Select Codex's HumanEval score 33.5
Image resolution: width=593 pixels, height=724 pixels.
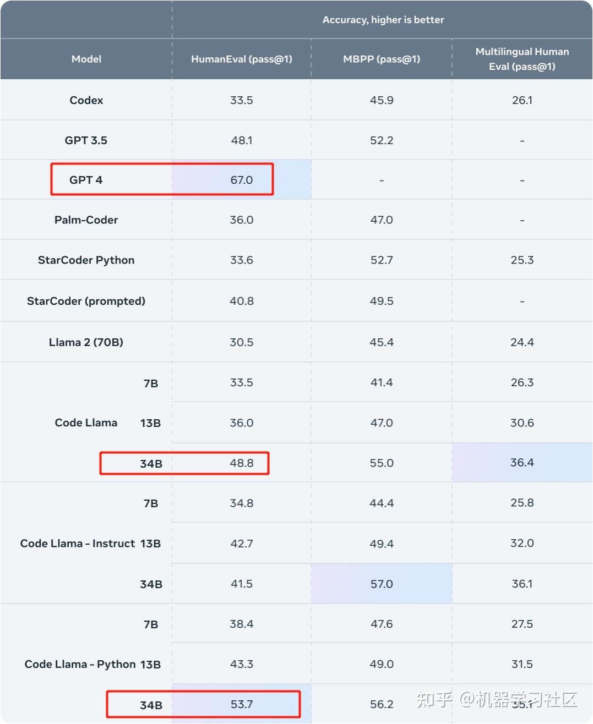[242, 100]
